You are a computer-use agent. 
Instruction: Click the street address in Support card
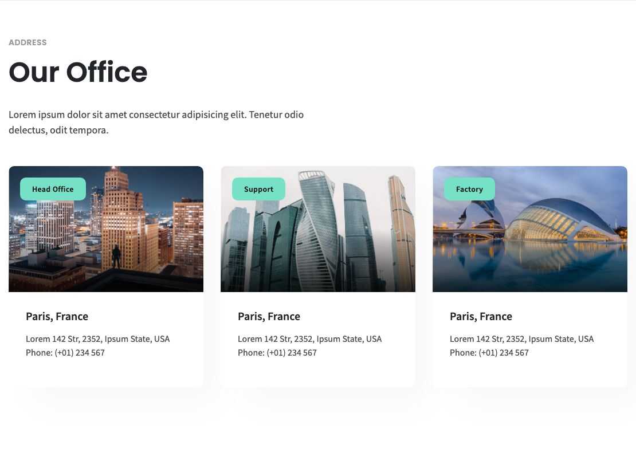(x=310, y=339)
